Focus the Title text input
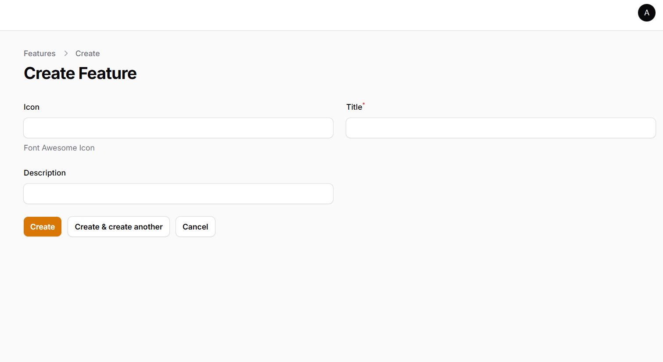Viewport: 663px width, 362px height. (501, 128)
